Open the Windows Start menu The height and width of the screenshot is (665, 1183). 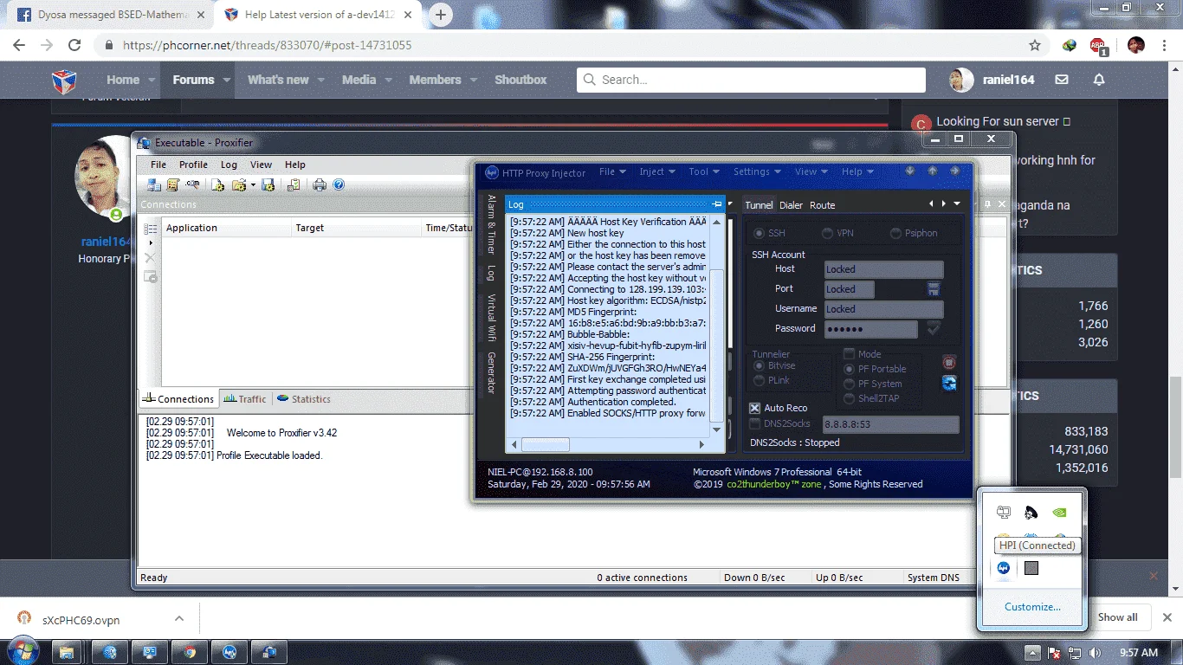pyautogui.click(x=22, y=651)
